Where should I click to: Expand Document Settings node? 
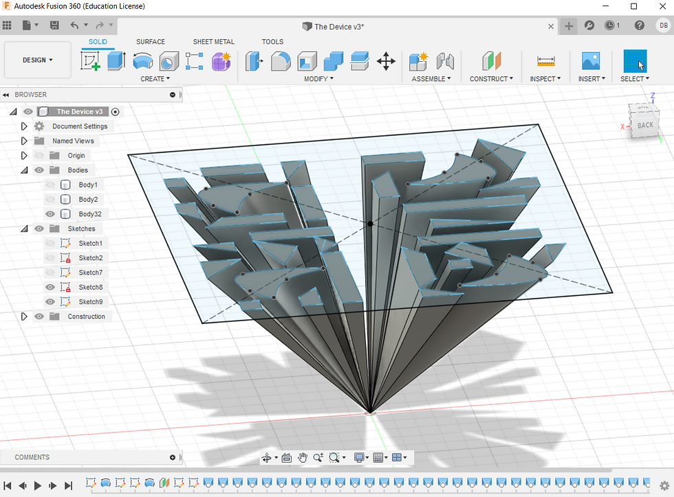click(x=24, y=126)
